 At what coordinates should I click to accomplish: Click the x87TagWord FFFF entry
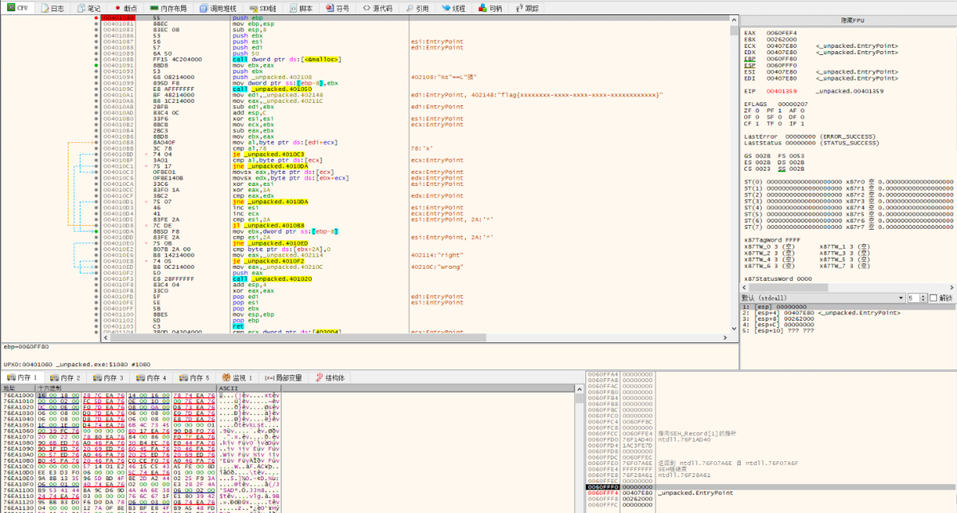(x=768, y=239)
